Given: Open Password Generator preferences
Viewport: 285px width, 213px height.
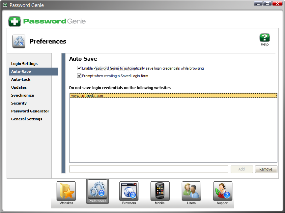Looking at the screenshot, I should (30, 111).
